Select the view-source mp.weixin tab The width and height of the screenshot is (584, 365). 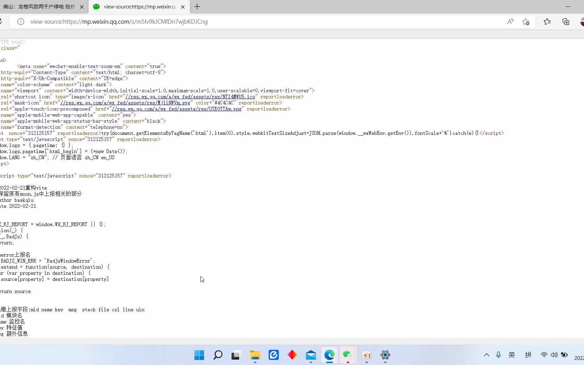pos(140,7)
